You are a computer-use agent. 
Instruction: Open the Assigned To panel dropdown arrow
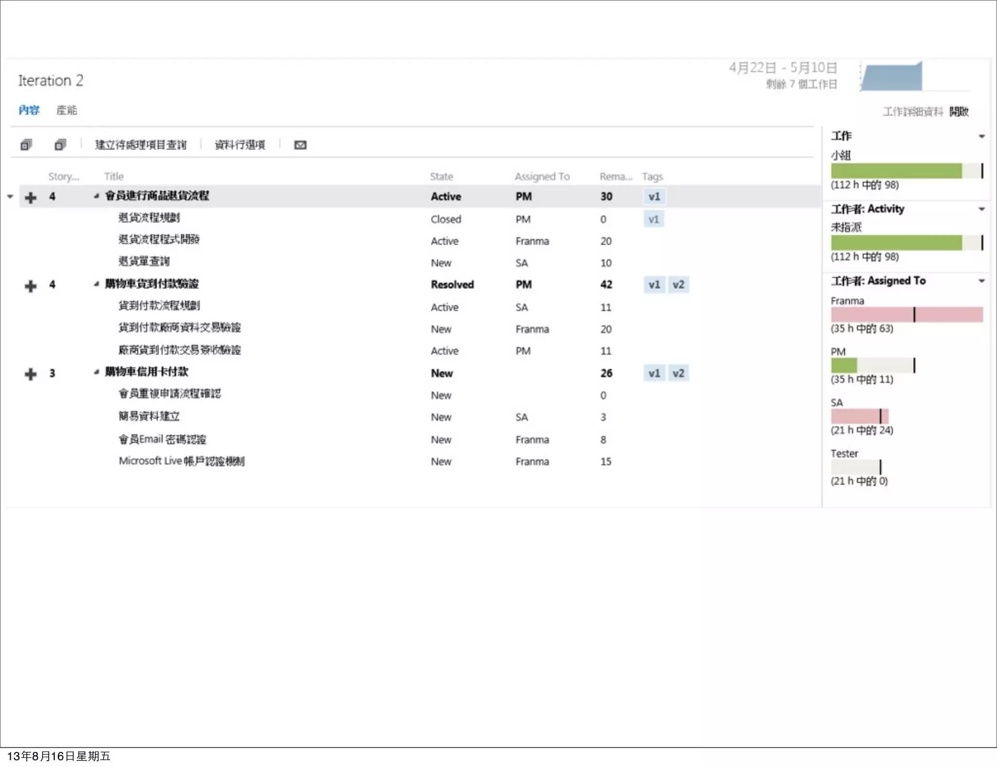point(981,281)
